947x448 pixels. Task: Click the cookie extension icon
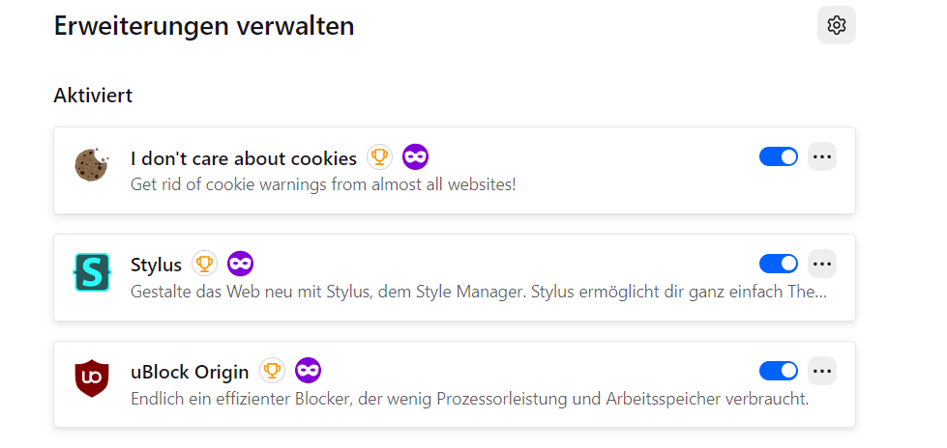92,164
